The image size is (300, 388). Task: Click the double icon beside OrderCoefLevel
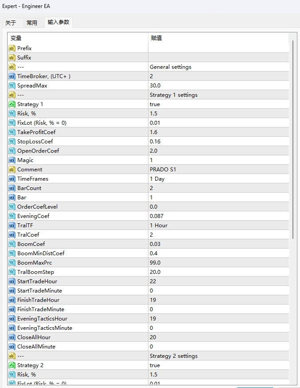(x=12, y=207)
